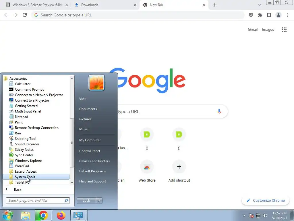The height and width of the screenshot is (221, 294).
Task: Expand the Ease of Access folder
Action: pos(26,171)
